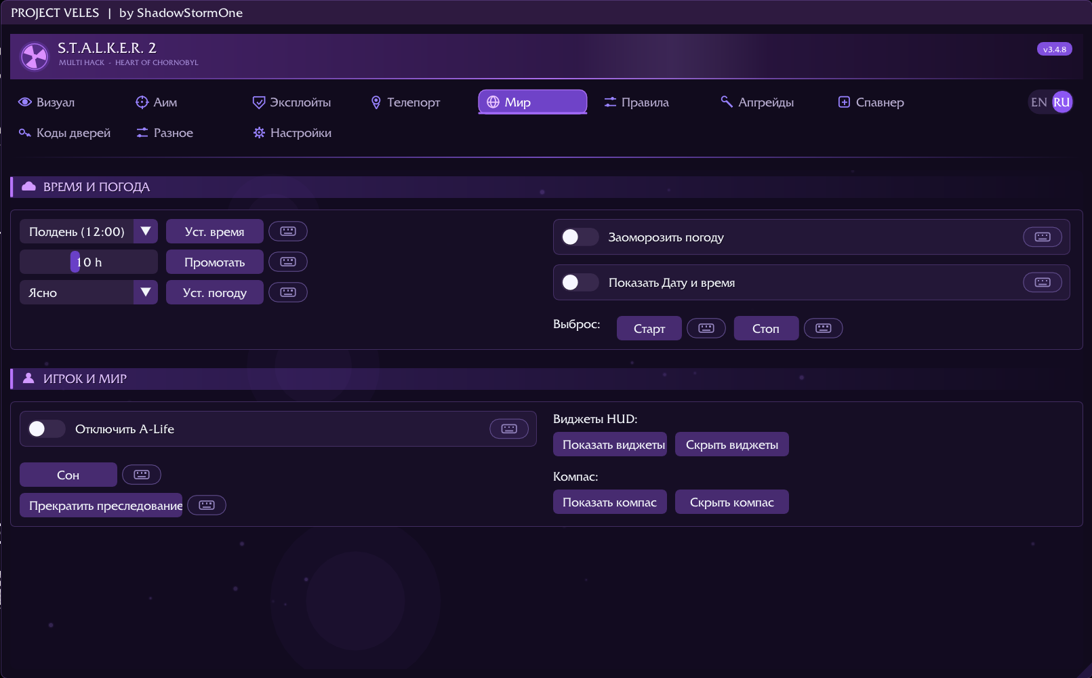Click the S.T.A.L.K.E.R. 2 title text

coord(107,47)
